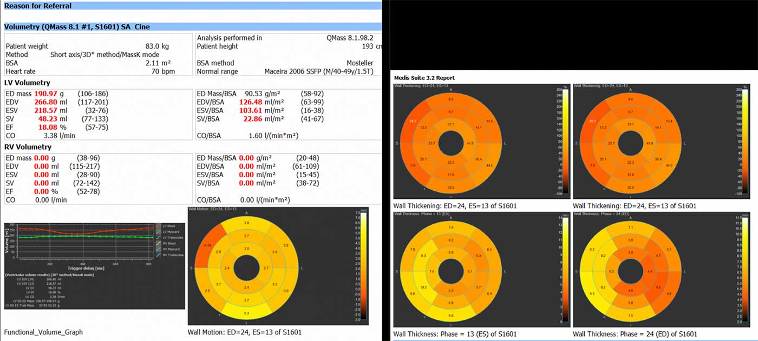Click the LV Volumetry heading
758x341 pixels.
(27, 83)
